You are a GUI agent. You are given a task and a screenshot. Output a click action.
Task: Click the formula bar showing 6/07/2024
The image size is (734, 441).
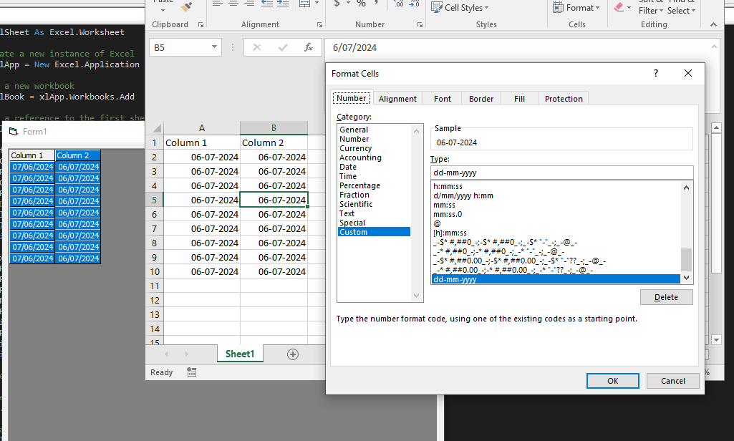[515, 47]
